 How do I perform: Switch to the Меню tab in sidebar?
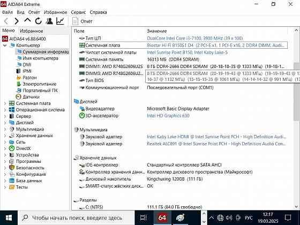coord(9,31)
